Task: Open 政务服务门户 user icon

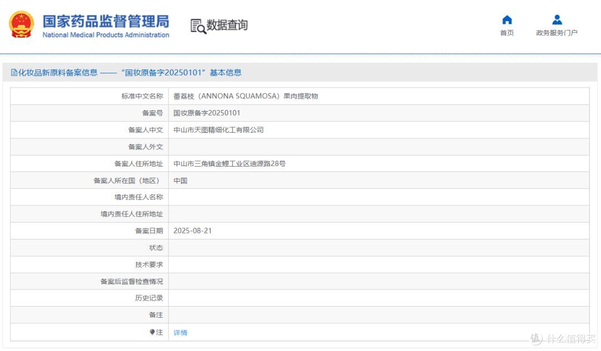Action: click(x=557, y=20)
